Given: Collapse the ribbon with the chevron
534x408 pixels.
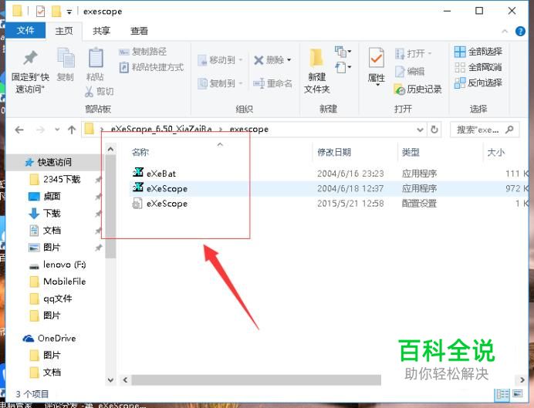Looking at the screenshot, I should tap(505, 32).
